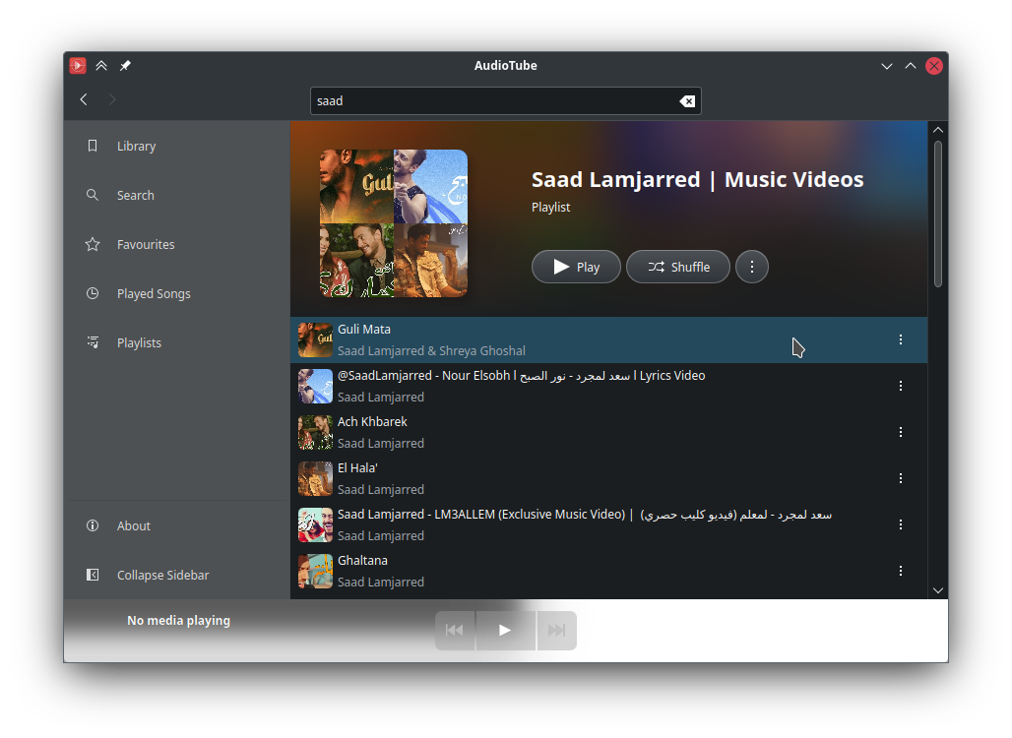The image size is (1012, 738).
Task: Select the El Hala' song
Action: click(x=608, y=478)
